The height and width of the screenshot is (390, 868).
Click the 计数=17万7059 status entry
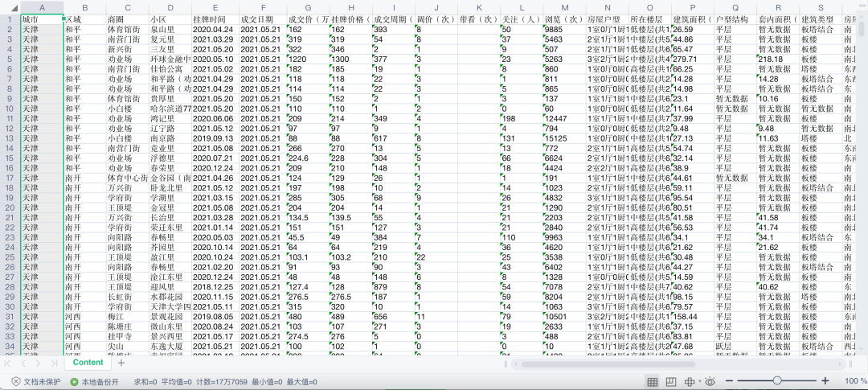pyautogui.click(x=222, y=382)
